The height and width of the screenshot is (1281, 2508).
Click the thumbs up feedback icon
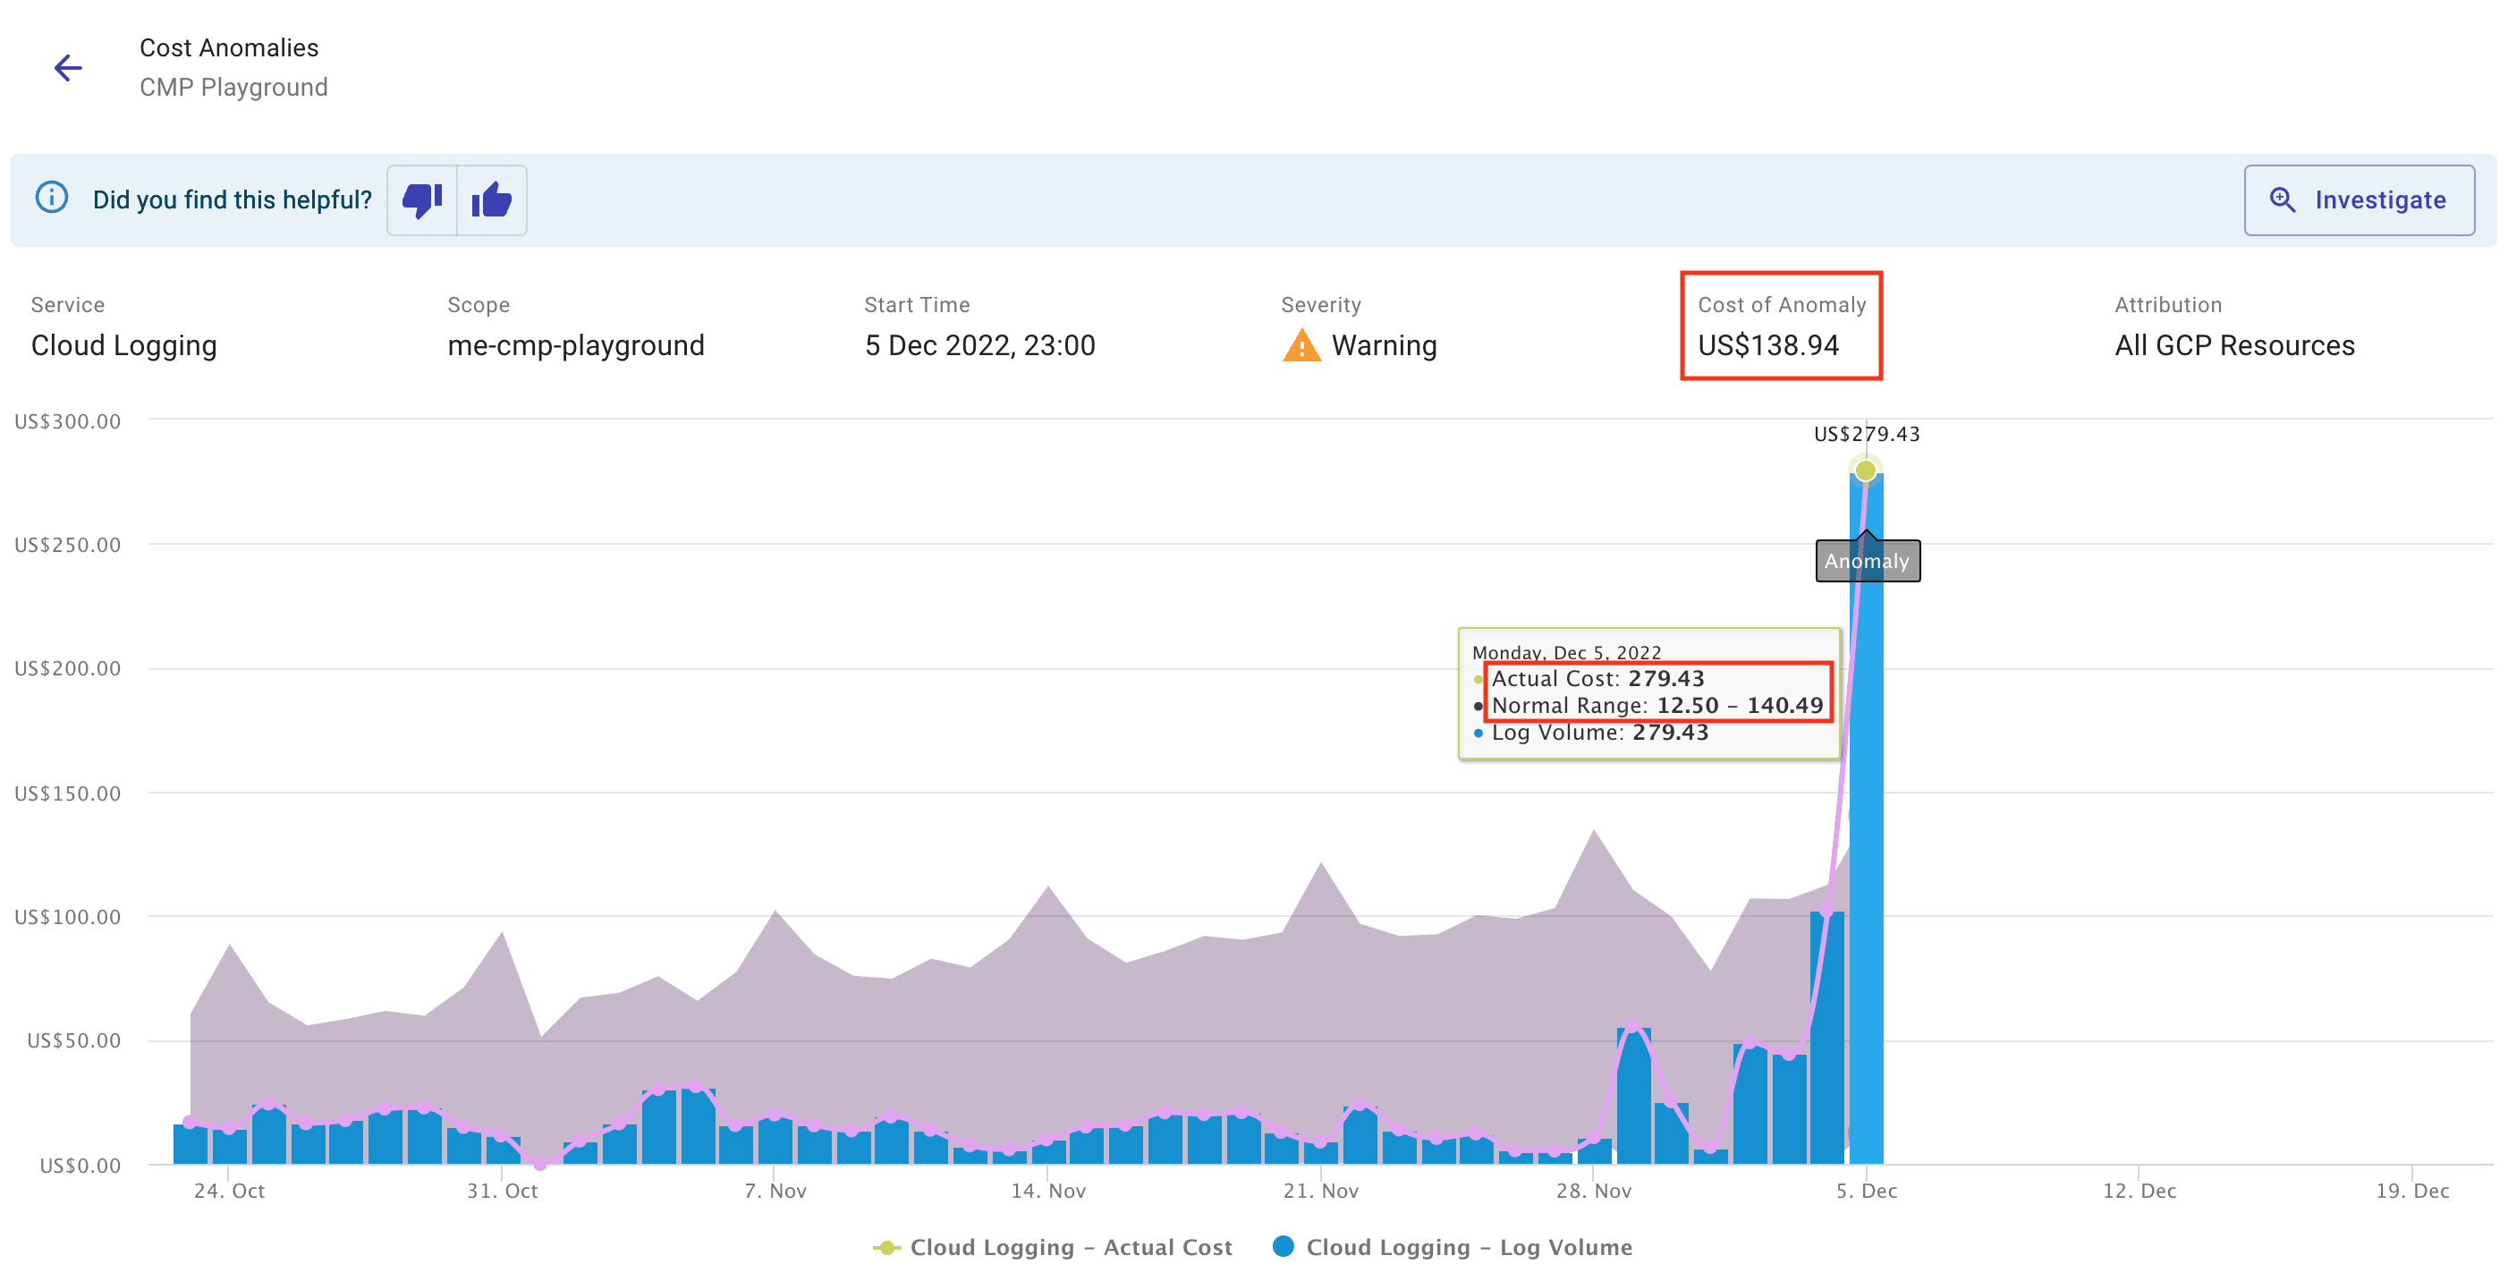click(x=492, y=200)
